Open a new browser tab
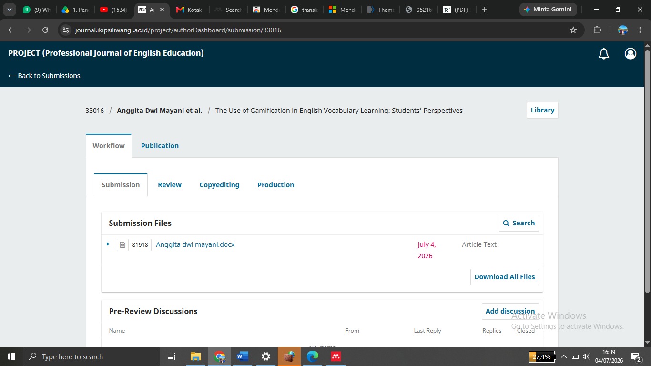Image resolution: width=651 pixels, height=366 pixels. 484,10
